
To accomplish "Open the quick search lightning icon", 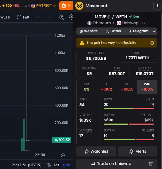I will tap(61, 17).
